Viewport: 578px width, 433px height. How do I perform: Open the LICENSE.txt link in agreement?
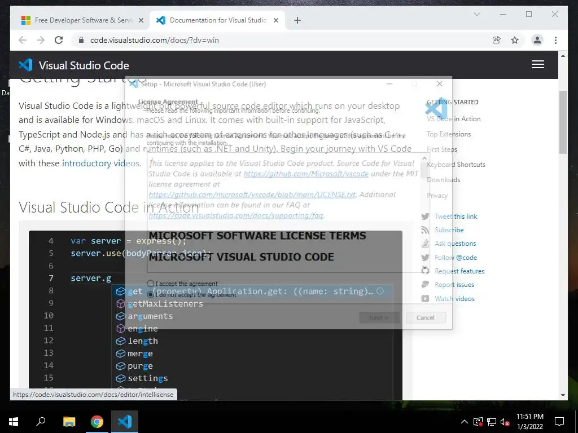(252, 195)
